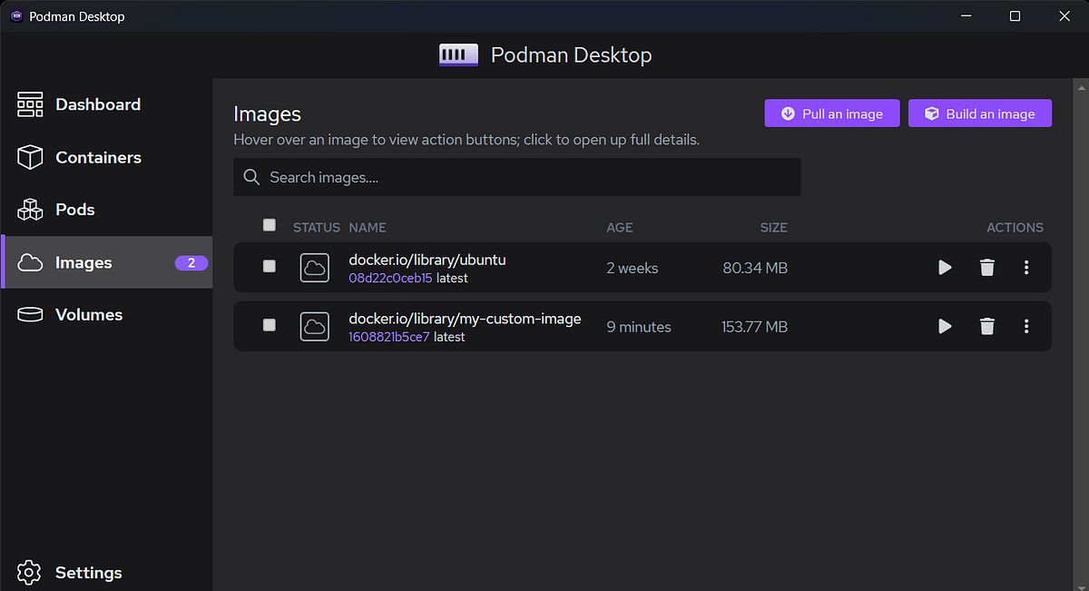Open the kebab menu for ubuntu image
The width and height of the screenshot is (1089, 591).
pyautogui.click(x=1026, y=267)
